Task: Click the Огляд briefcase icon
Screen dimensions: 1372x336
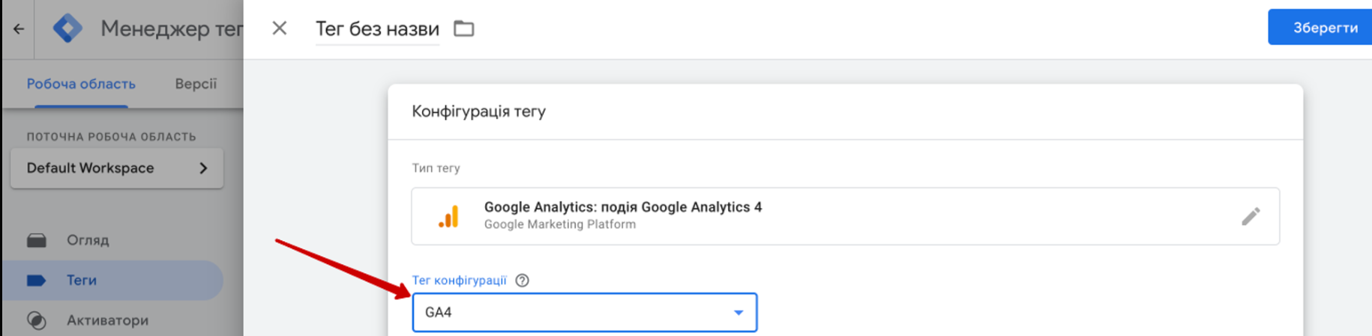Action: coord(37,240)
